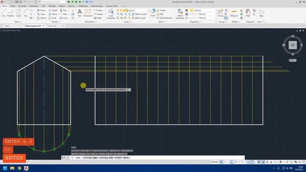Image resolution: width=306 pixels, height=172 pixels.
Task: Open the Insert ribbon tab
Action: (13, 6)
